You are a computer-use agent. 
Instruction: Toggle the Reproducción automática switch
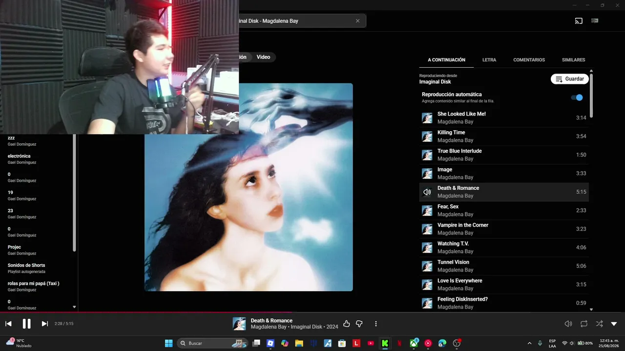pyautogui.click(x=577, y=97)
